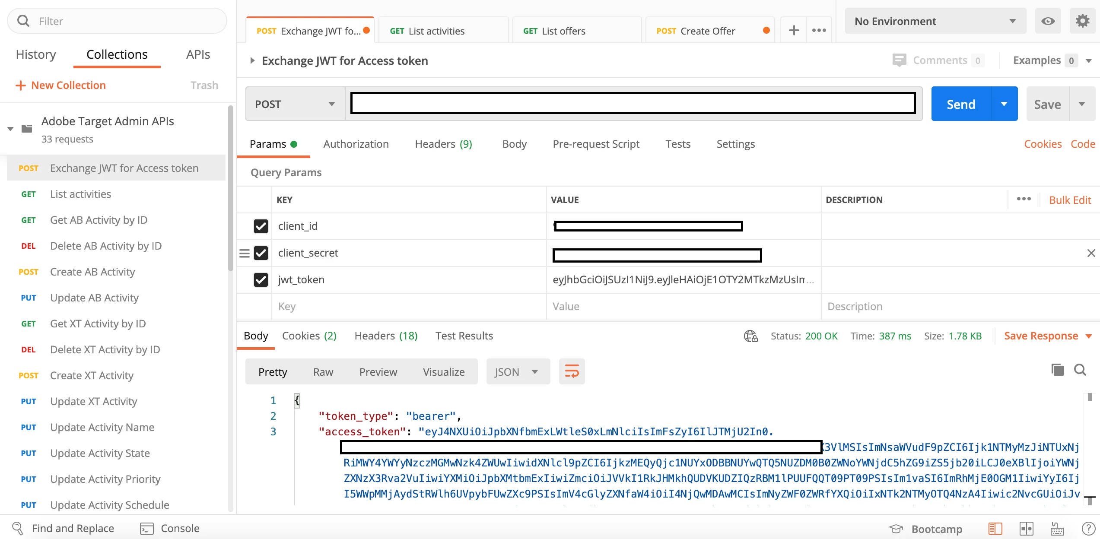Open the manage environments gear icon
The image size is (1100, 539).
[1082, 21]
